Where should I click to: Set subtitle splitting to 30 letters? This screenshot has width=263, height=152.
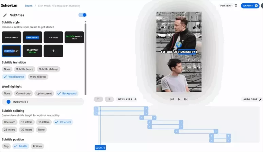click(x=27, y=130)
